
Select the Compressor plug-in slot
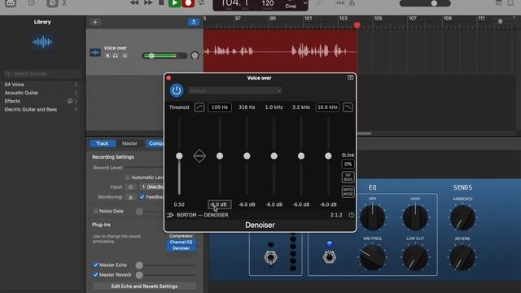[x=181, y=236]
